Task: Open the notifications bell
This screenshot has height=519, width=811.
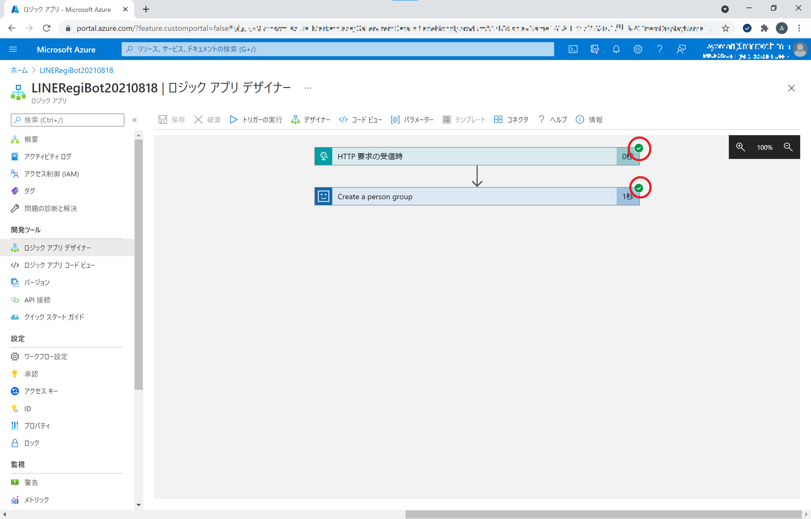Action: (x=616, y=49)
